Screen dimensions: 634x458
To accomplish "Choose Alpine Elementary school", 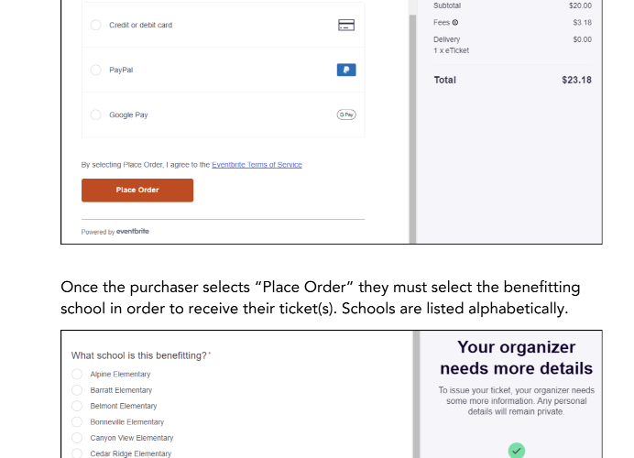I will pos(77,374).
